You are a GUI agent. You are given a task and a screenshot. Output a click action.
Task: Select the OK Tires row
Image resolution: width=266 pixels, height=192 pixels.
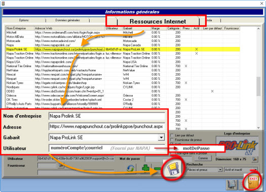123,100
